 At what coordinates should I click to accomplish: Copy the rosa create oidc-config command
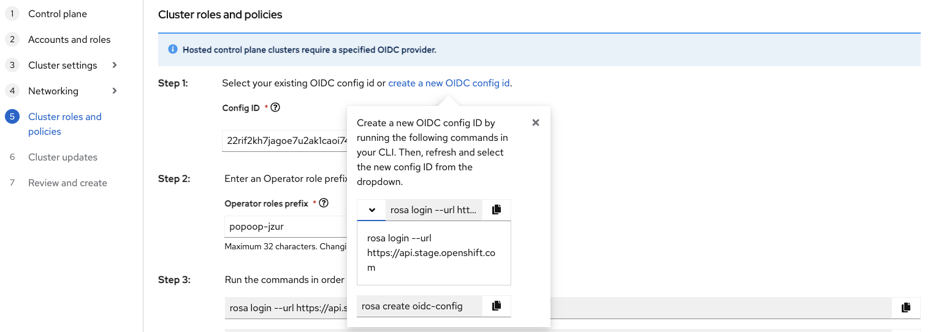[x=497, y=306]
